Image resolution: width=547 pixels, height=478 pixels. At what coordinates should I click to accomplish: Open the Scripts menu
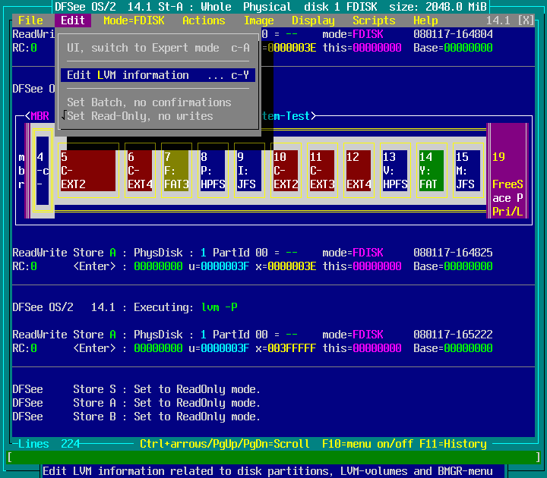click(374, 20)
